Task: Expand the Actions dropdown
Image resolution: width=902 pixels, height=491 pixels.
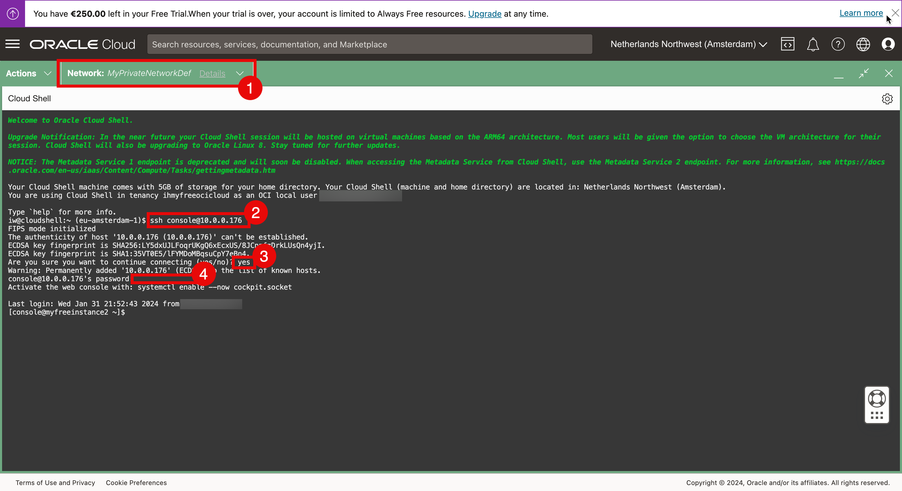Action: point(29,73)
